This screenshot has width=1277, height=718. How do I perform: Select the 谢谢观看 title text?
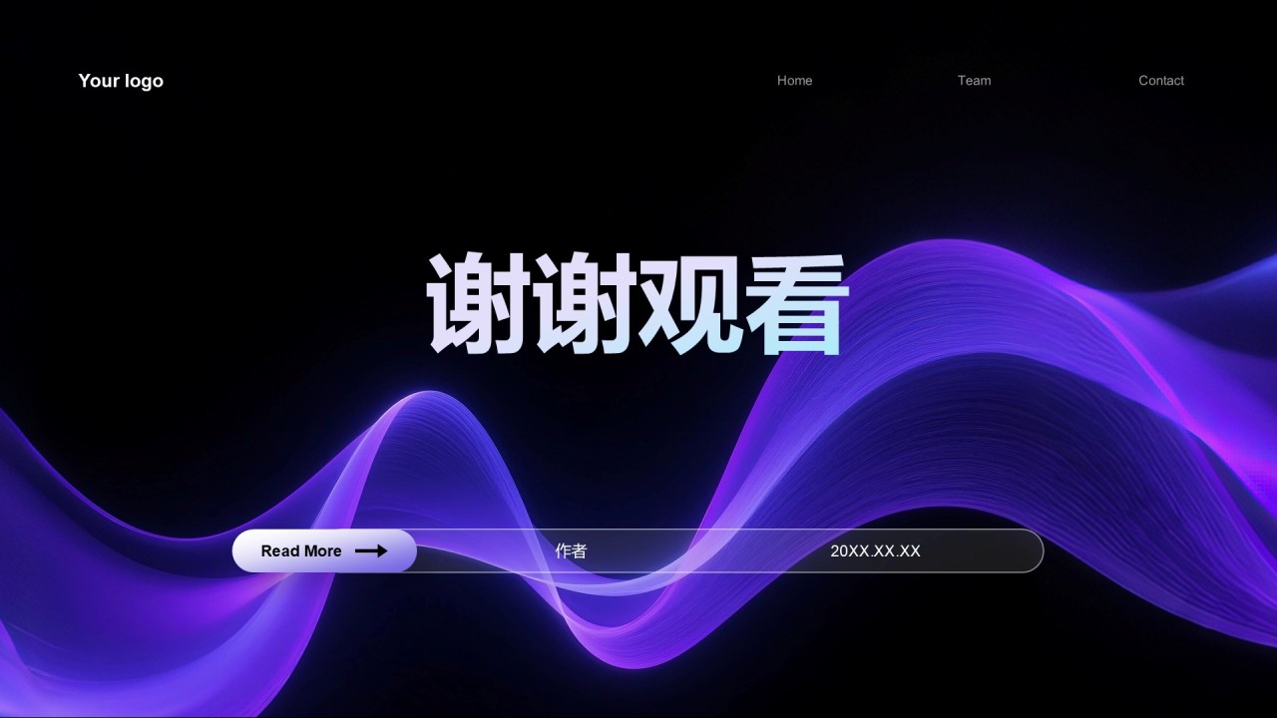638,304
